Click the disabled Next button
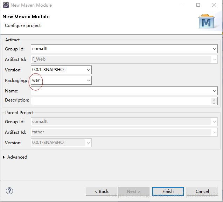 (x=133, y=191)
